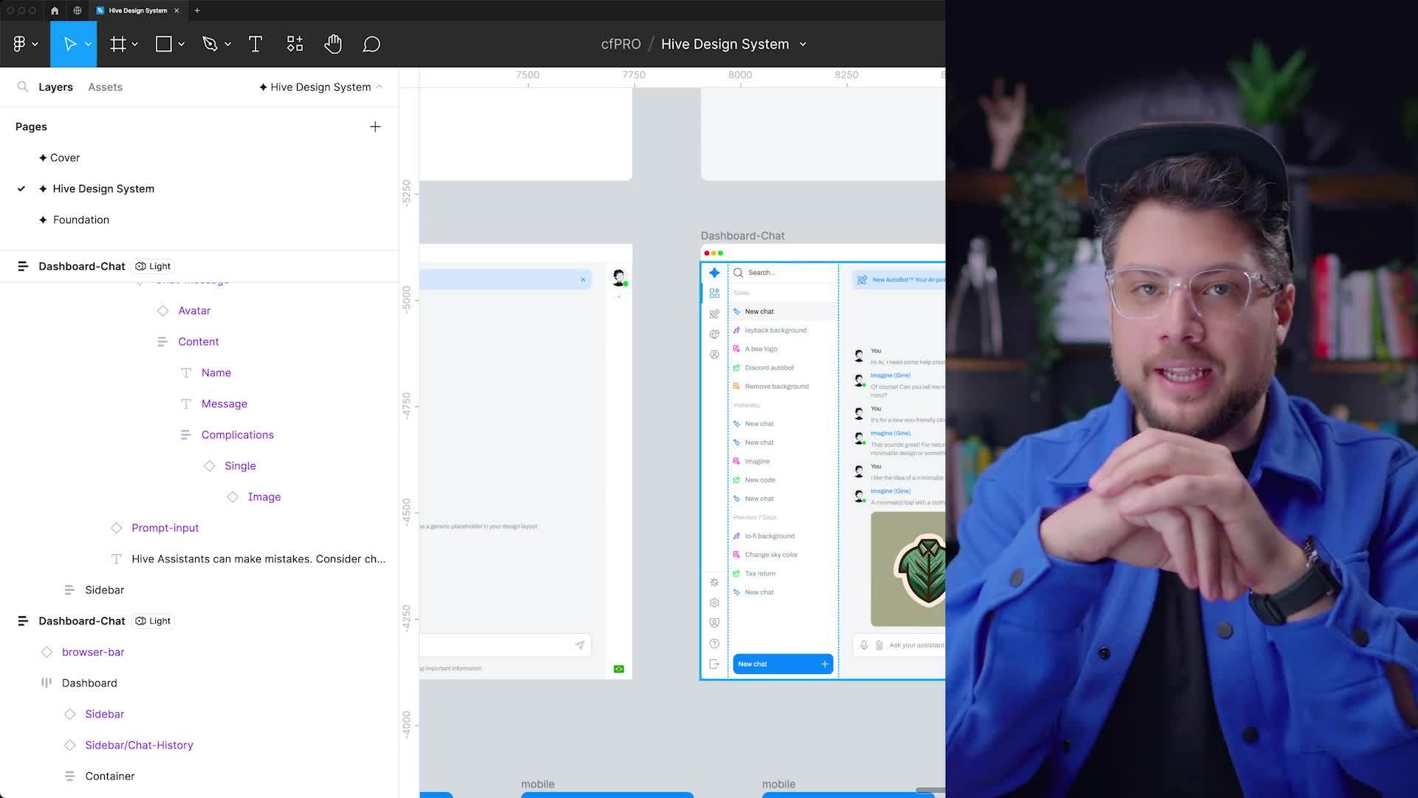Click the plus icon on blue New chat button
This screenshot has height=798, width=1418.
point(825,664)
